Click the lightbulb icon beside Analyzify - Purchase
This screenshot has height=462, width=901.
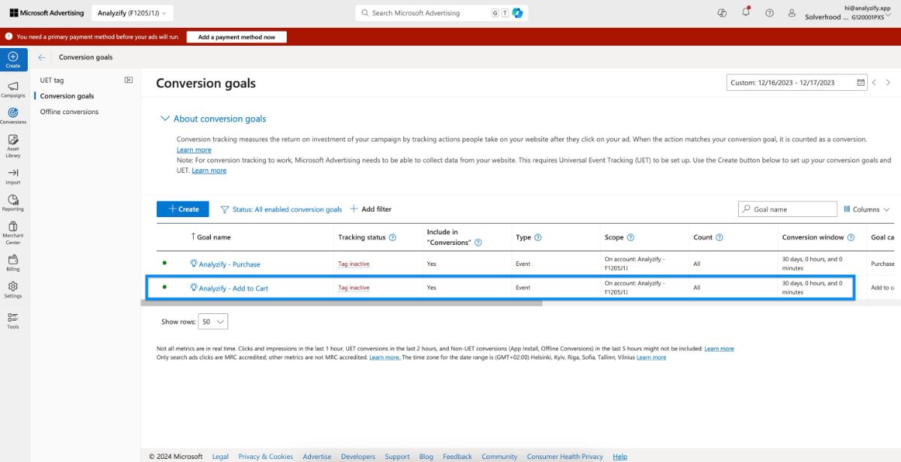(x=194, y=264)
